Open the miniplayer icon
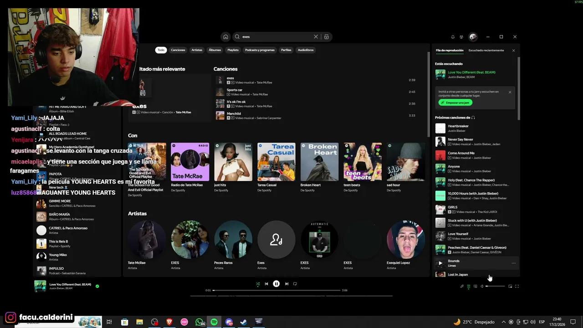 (510, 287)
